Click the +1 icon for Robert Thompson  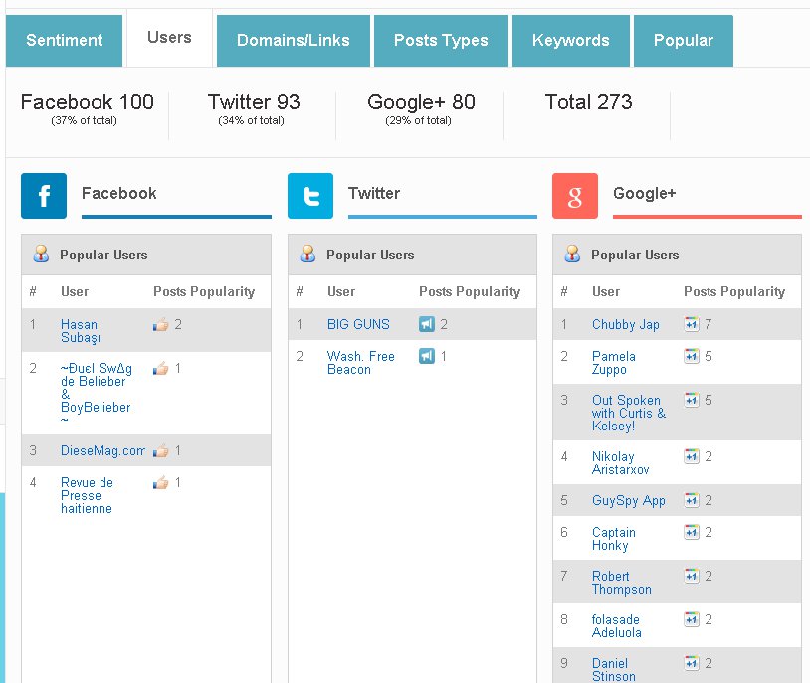[x=692, y=576]
